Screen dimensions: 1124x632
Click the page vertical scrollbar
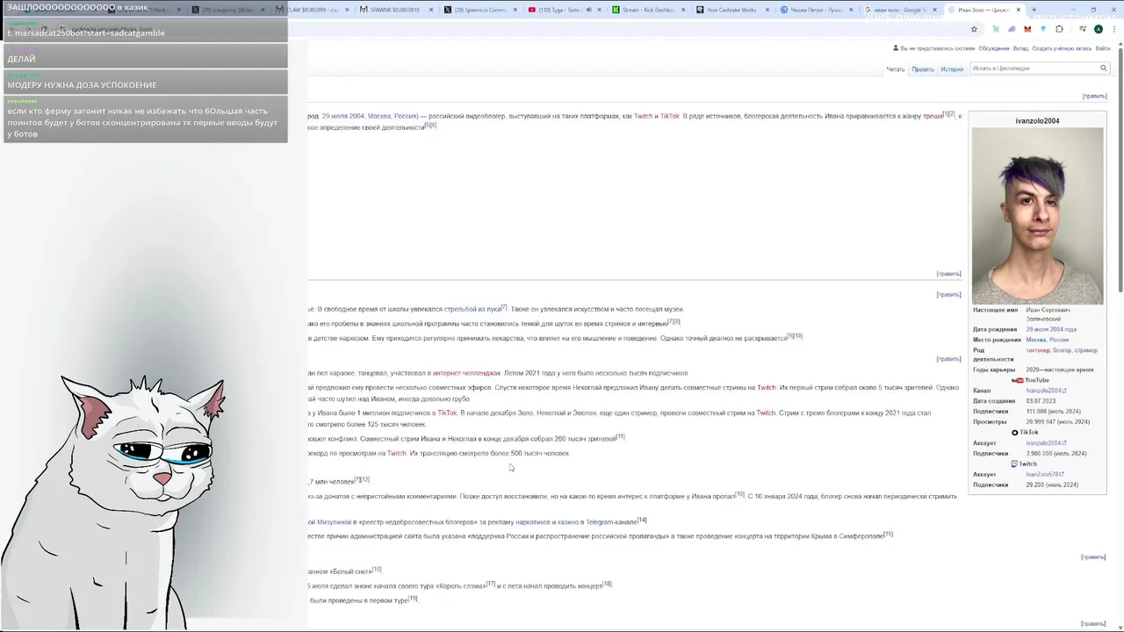1120,171
